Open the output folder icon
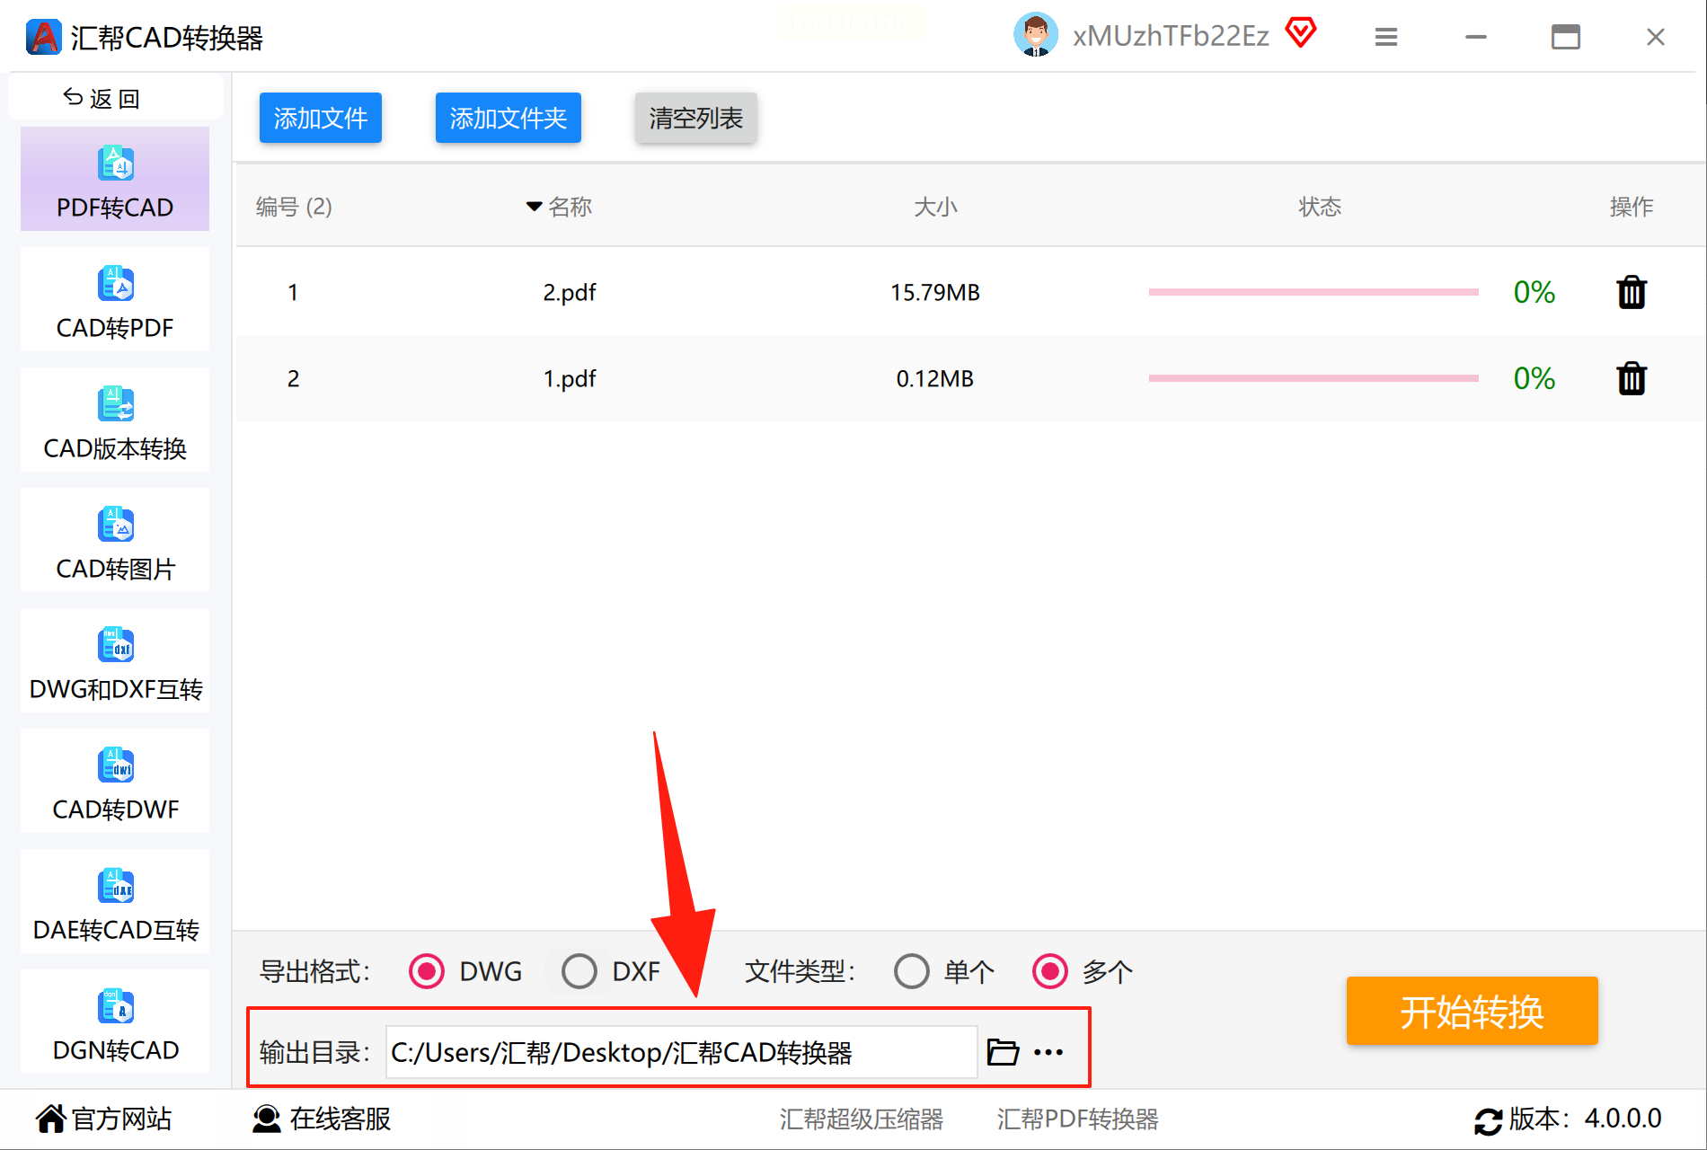The width and height of the screenshot is (1707, 1150). [x=1003, y=1052]
